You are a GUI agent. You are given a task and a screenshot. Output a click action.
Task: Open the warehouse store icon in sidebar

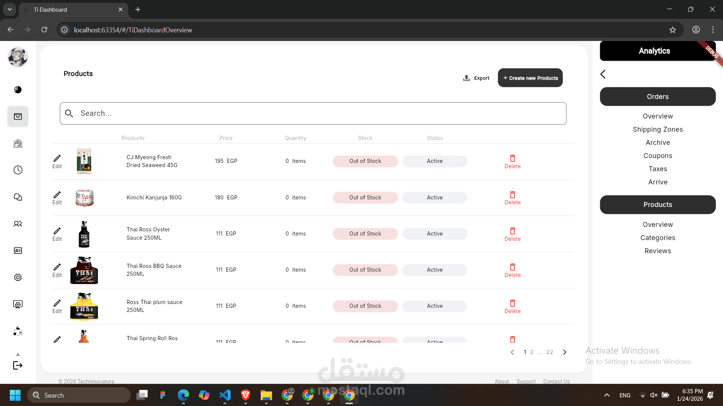pos(18,143)
